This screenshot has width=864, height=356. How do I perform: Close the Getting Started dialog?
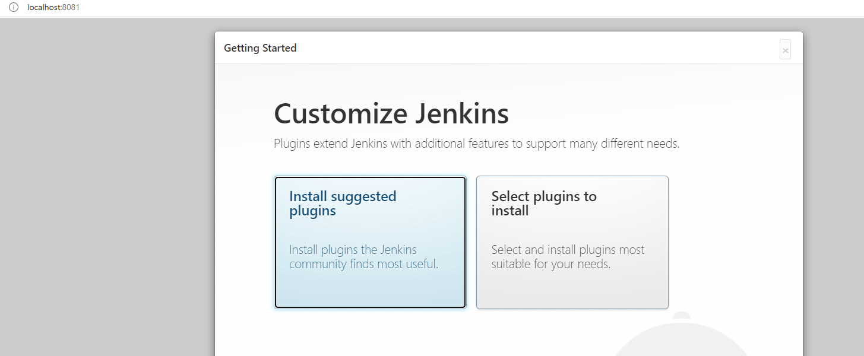coord(785,50)
